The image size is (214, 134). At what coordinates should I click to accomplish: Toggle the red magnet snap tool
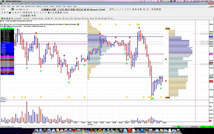160,9
